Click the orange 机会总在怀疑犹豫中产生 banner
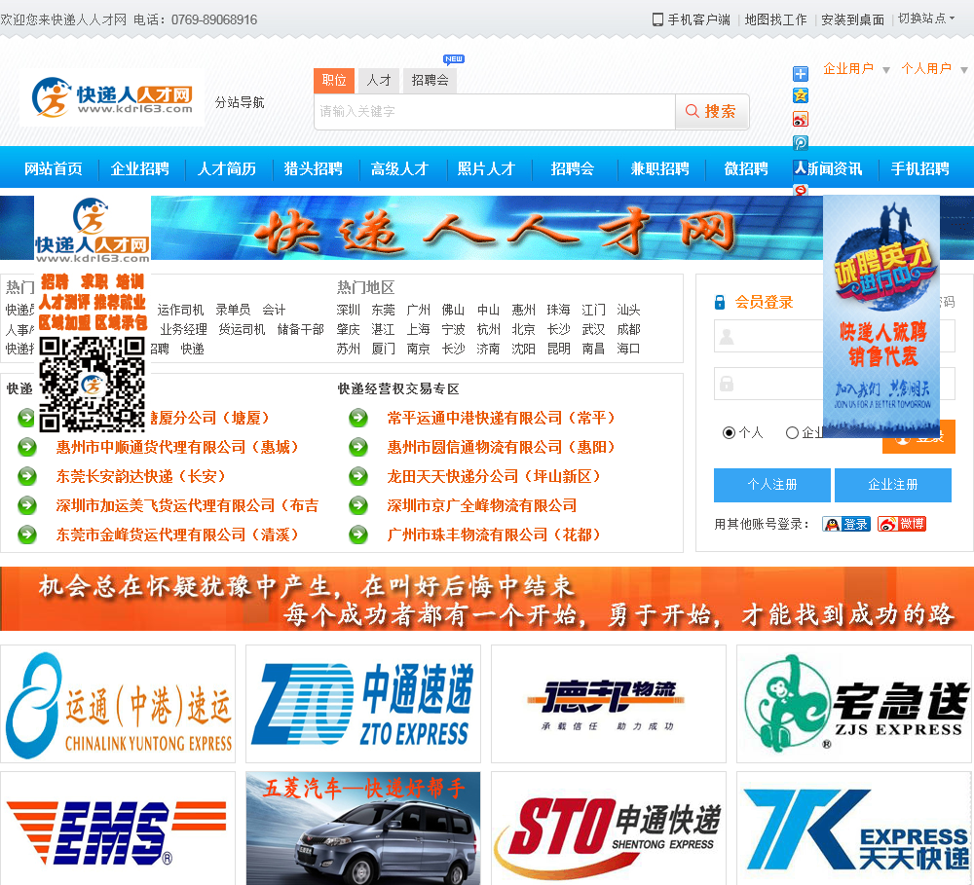The width and height of the screenshot is (974, 885). coord(487,599)
